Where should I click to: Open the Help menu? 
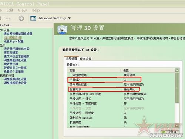36,10
